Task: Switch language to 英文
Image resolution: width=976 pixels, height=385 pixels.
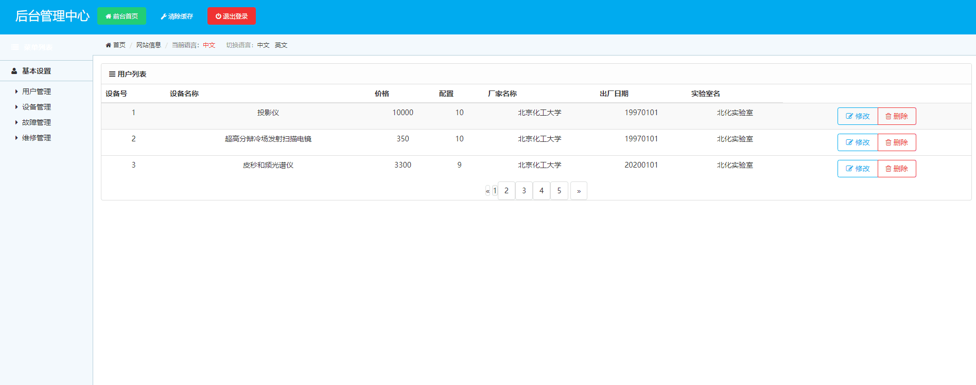Action: click(x=281, y=45)
